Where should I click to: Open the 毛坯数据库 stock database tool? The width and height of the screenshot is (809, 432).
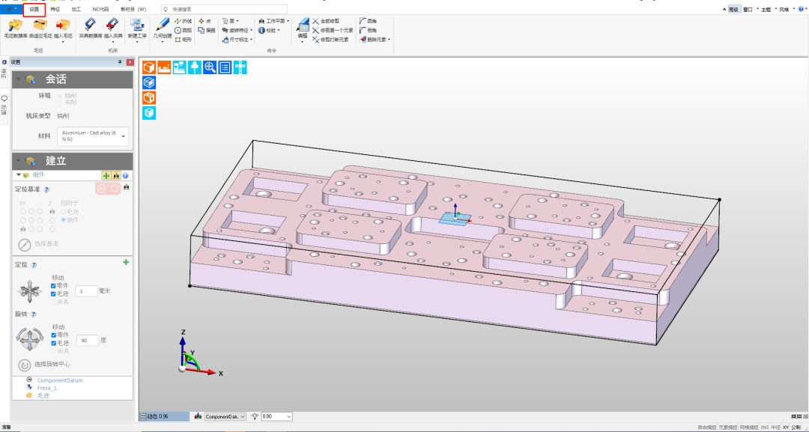pos(16,28)
